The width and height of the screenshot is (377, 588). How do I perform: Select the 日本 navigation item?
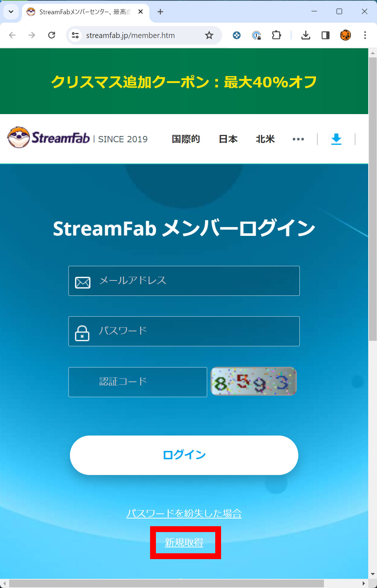(228, 139)
